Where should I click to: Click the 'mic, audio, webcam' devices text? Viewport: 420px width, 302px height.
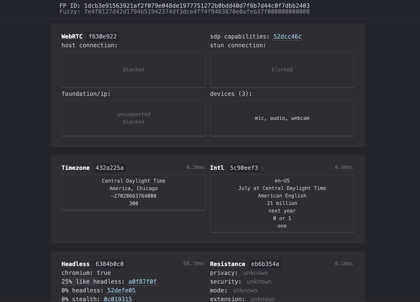282,118
